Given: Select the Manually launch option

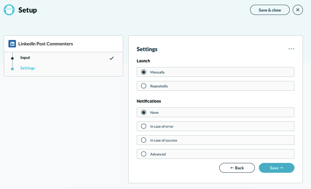Looking at the screenshot, I should coord(216,72).
